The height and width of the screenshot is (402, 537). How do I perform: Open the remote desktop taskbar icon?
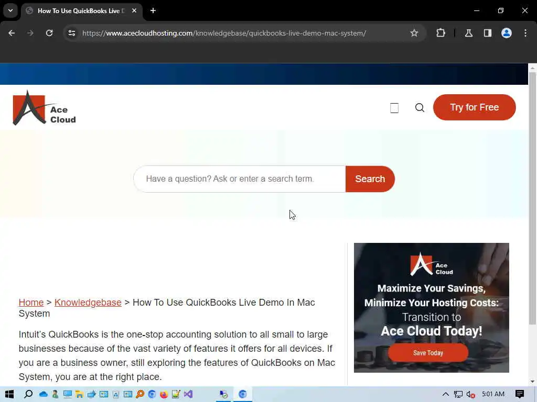(x=223, y=394)
